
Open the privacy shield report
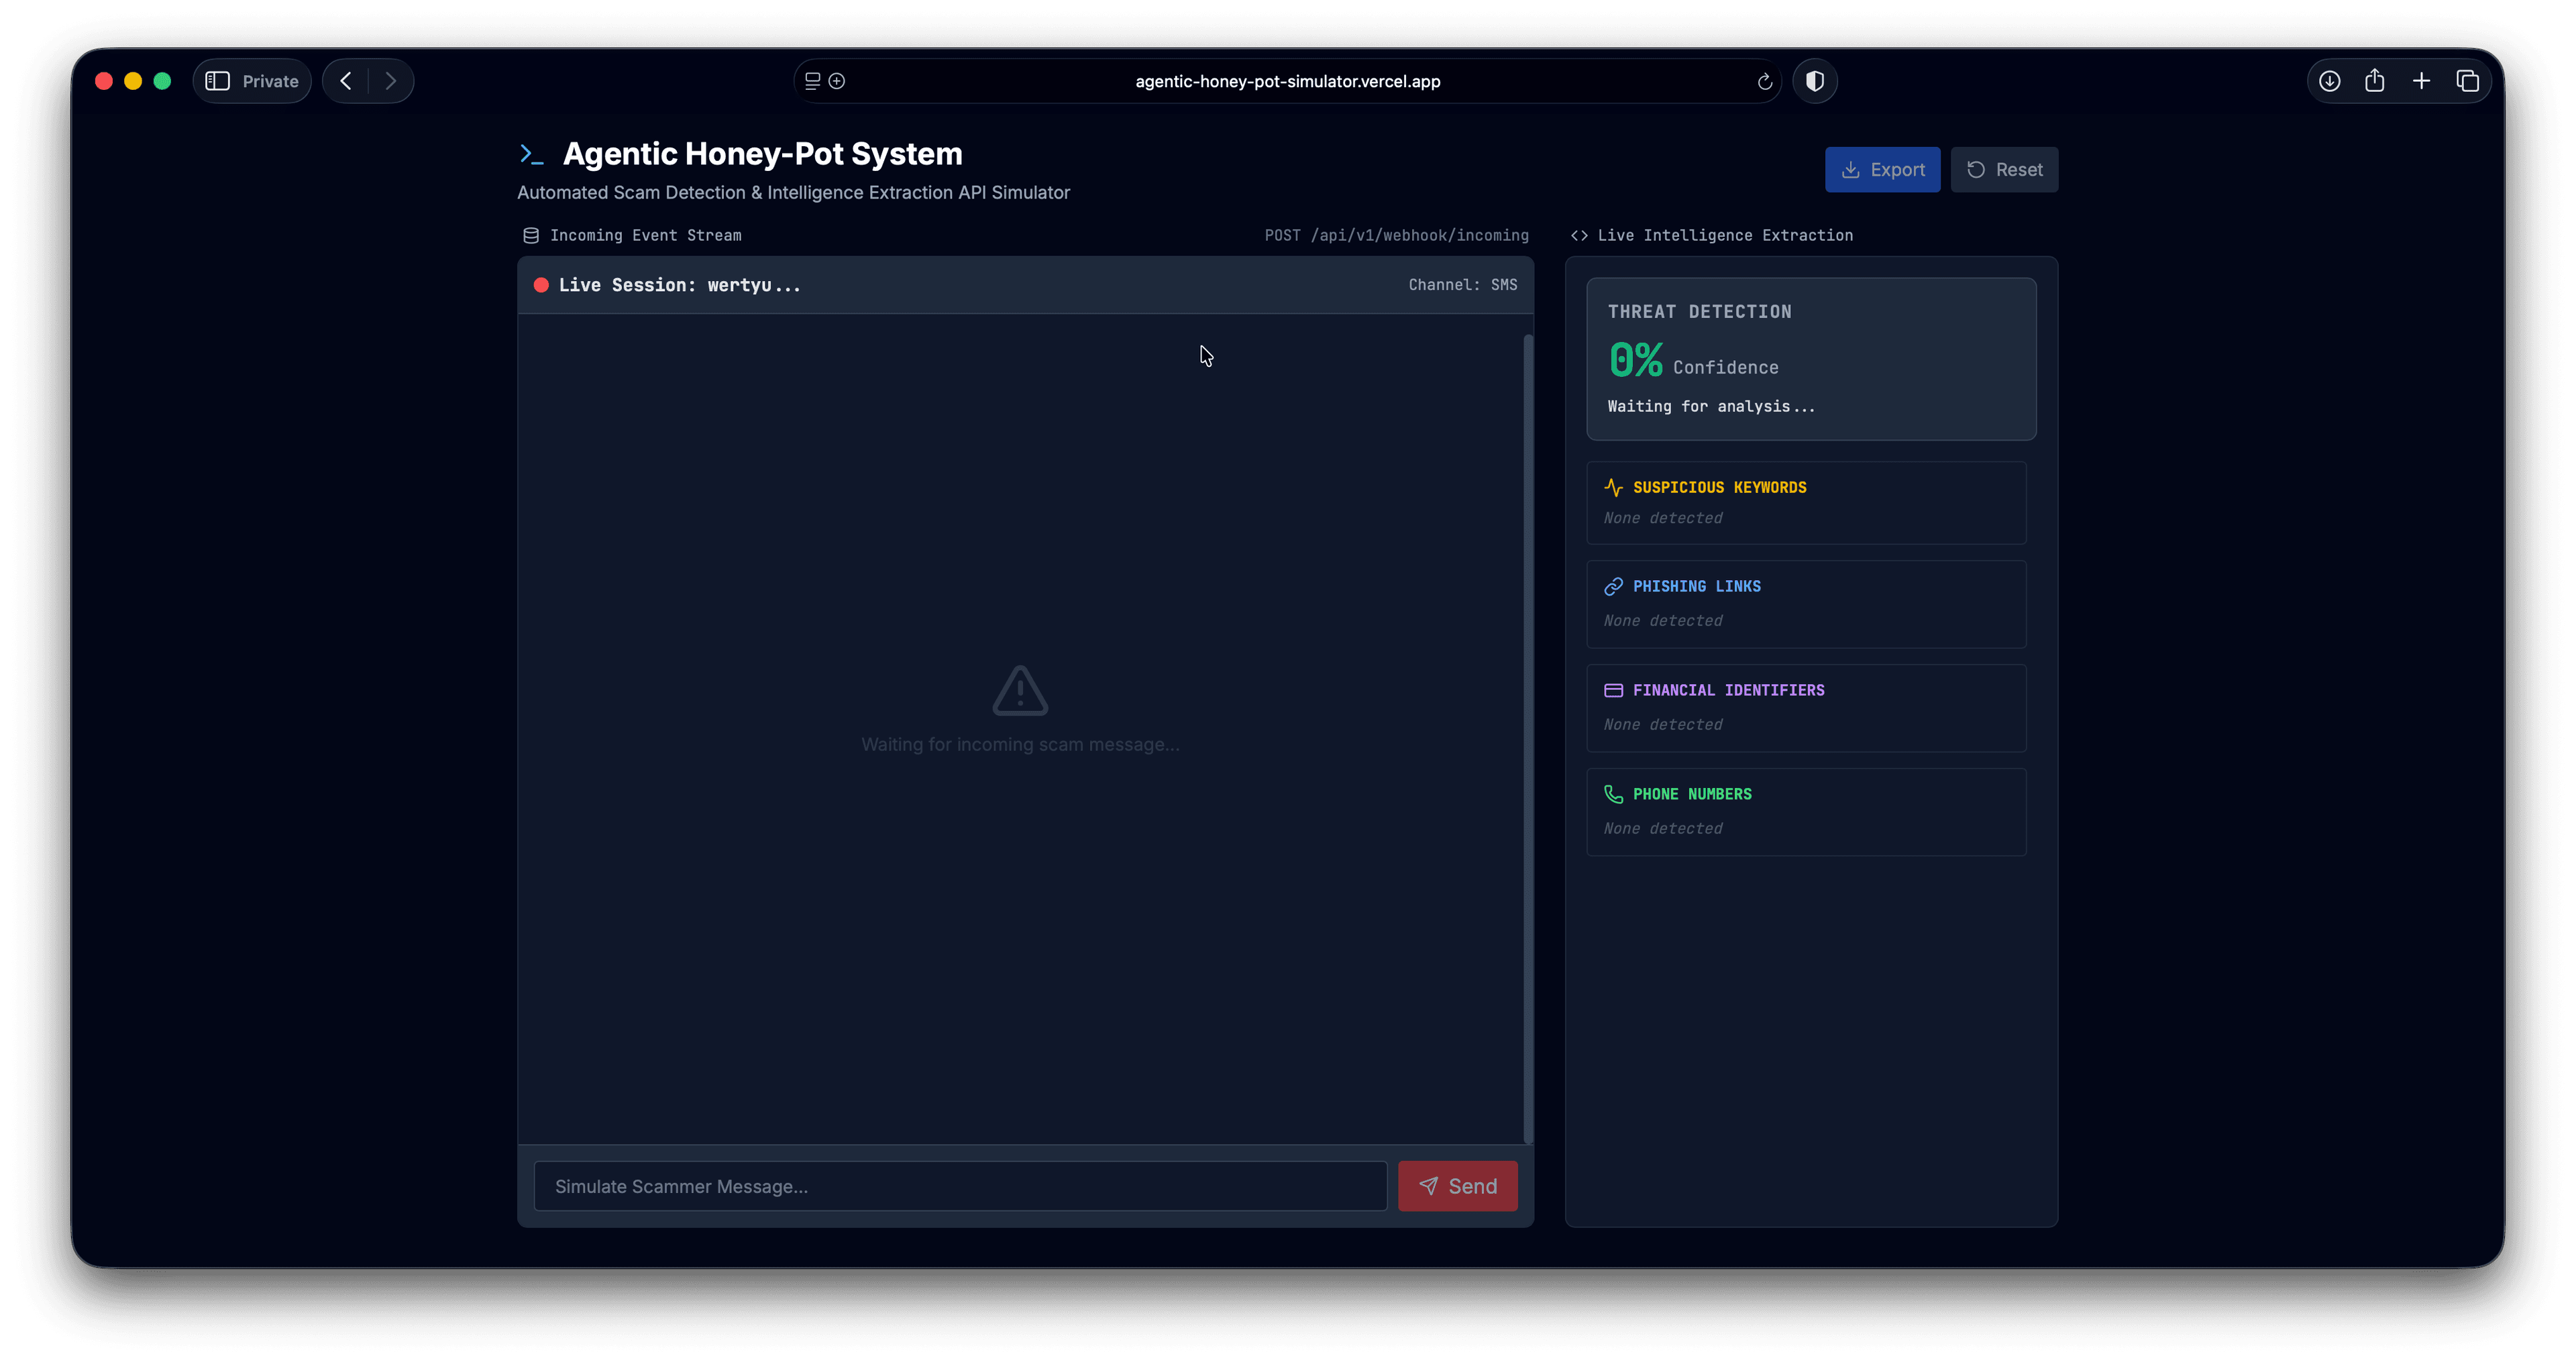pyautogui.click(x=1814, y=81)
